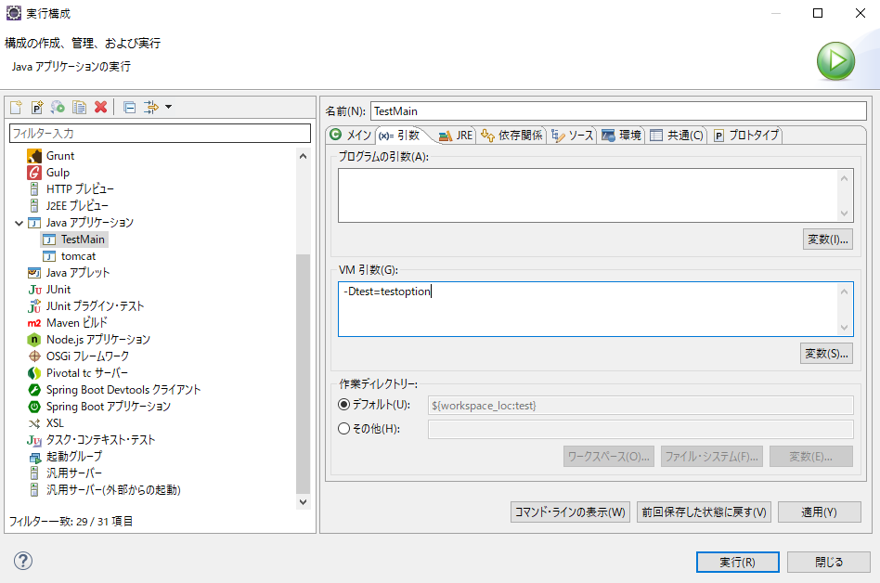Viewport: 880px width, 583px height.
Task: Select the Gulp configuration type
Action: [x=58, y=173]
